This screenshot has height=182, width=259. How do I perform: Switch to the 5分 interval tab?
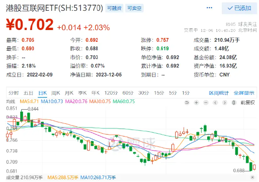click(173, 93)
